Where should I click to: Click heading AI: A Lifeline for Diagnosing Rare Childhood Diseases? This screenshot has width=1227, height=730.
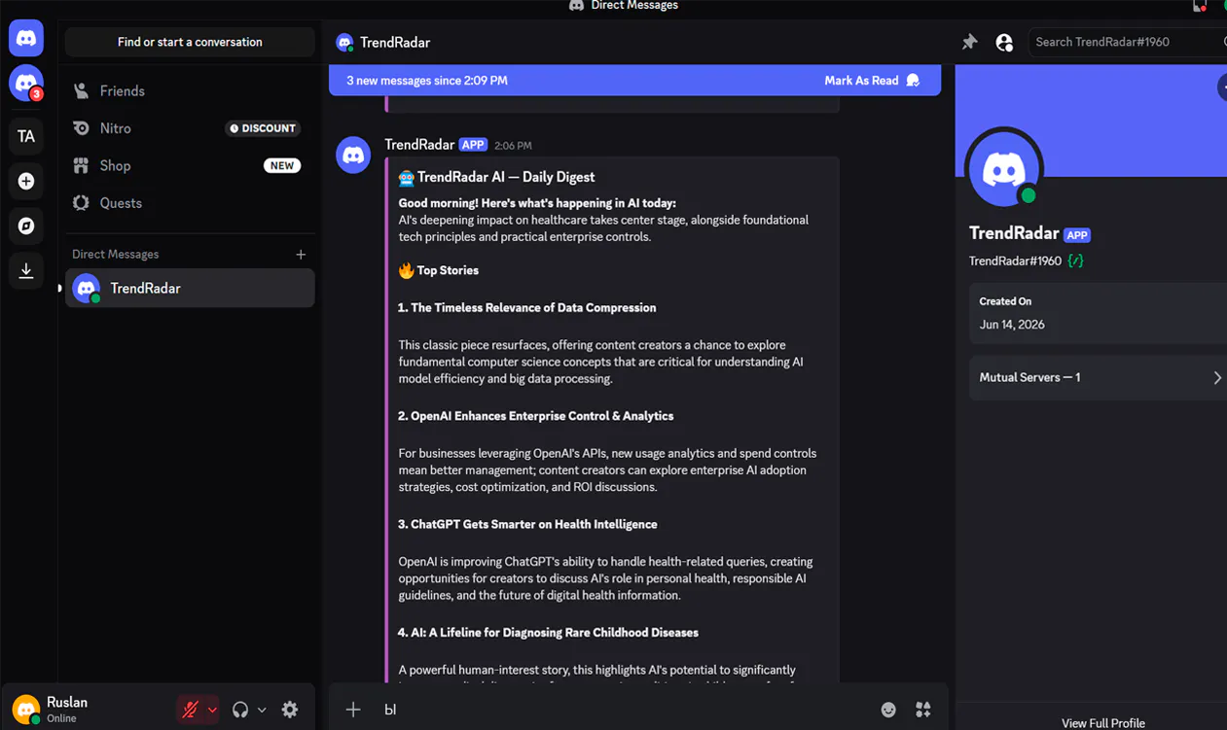[548, 633]
